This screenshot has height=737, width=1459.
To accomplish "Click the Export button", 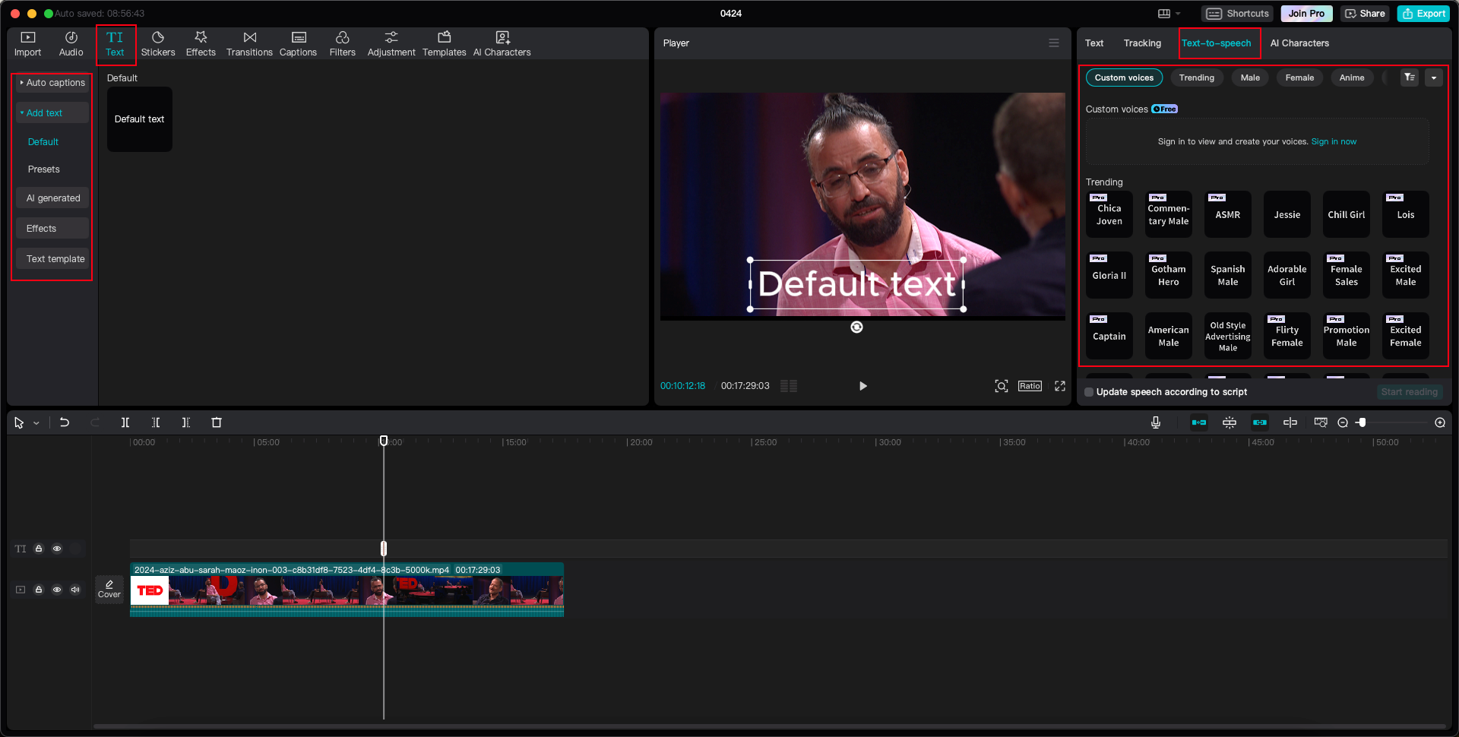I will 1424,14.
